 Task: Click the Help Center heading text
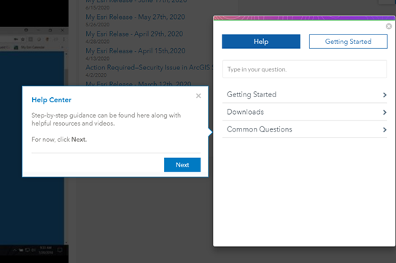52,100
